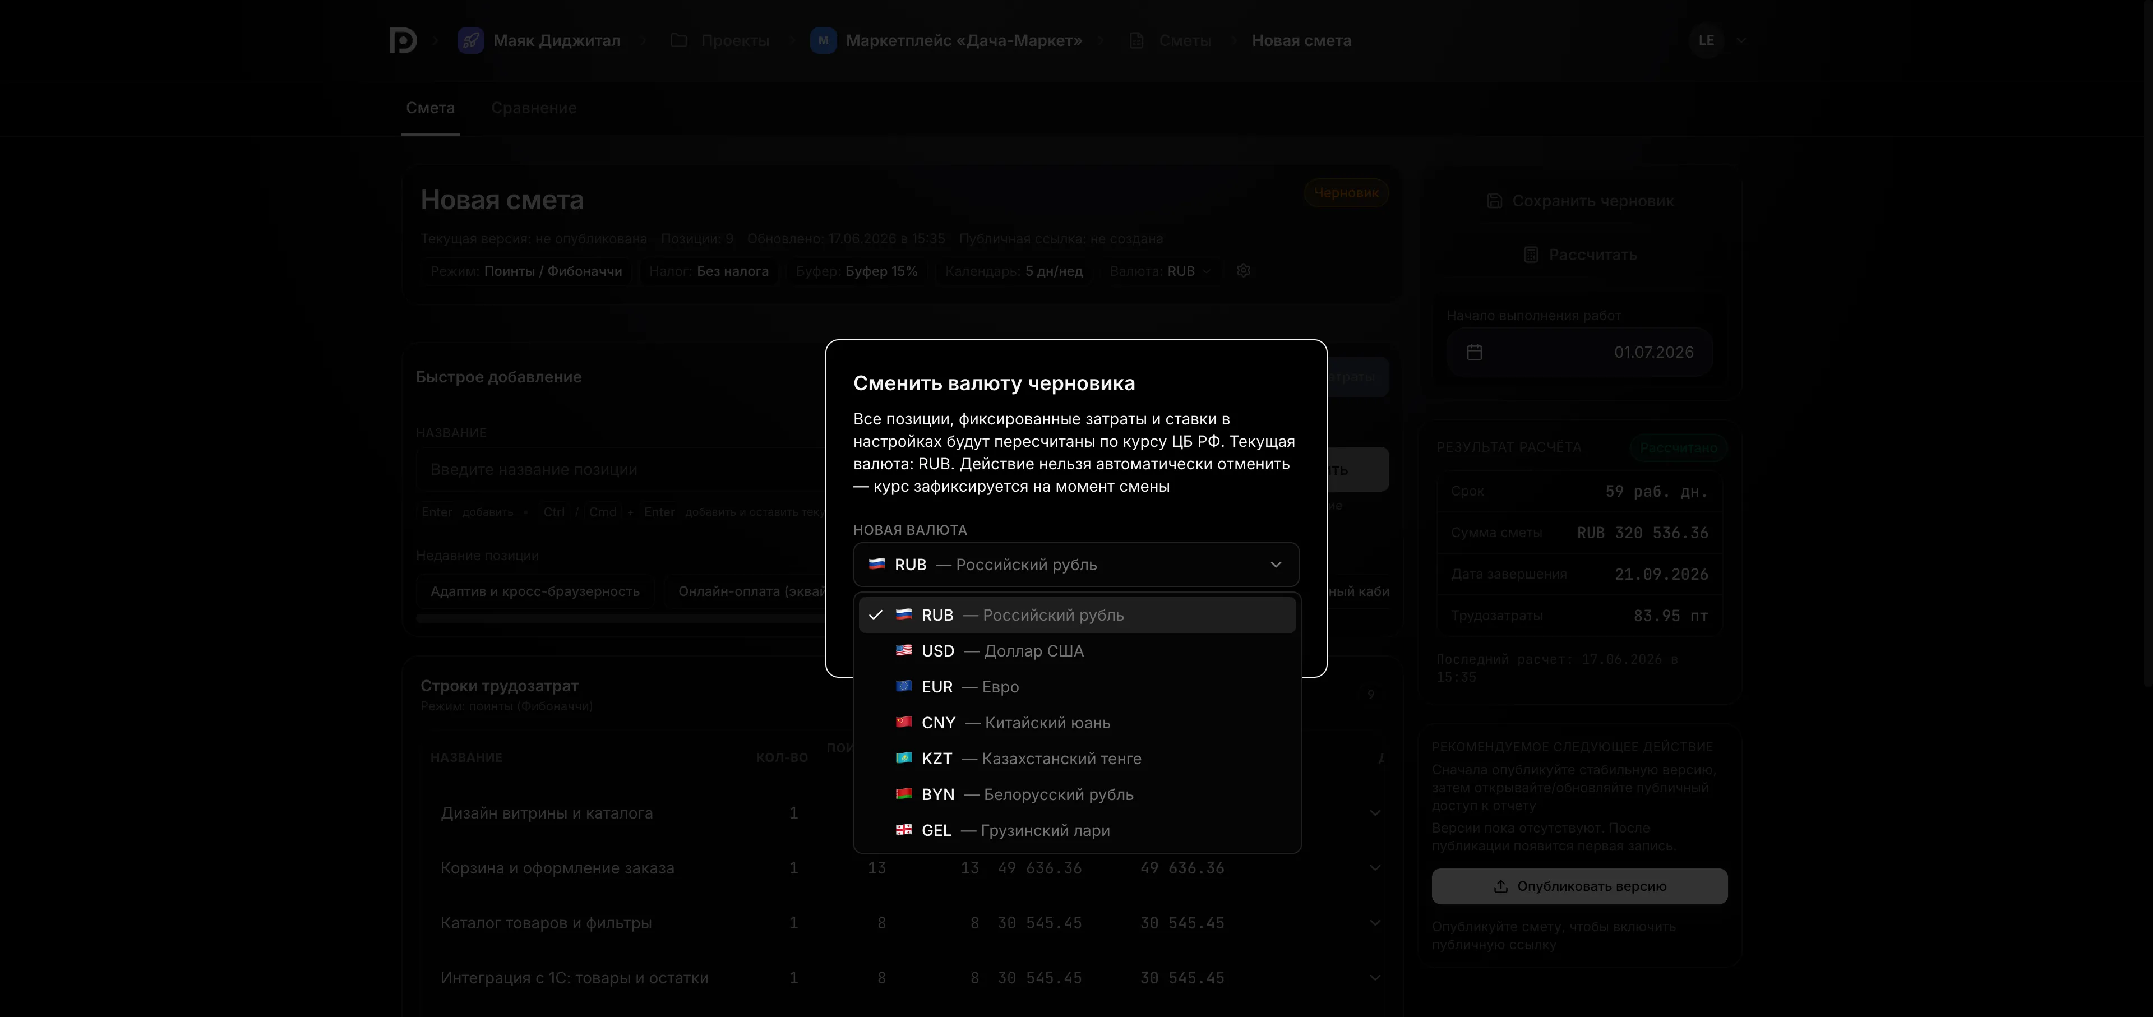Select RUB — Российский рубль option
Image resolution: width=2153 pixels, height=1017 pixels.
(x=1076, y=615)
